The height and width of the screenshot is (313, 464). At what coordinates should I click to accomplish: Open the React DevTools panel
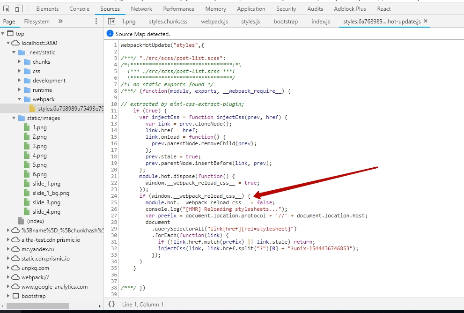383,8
